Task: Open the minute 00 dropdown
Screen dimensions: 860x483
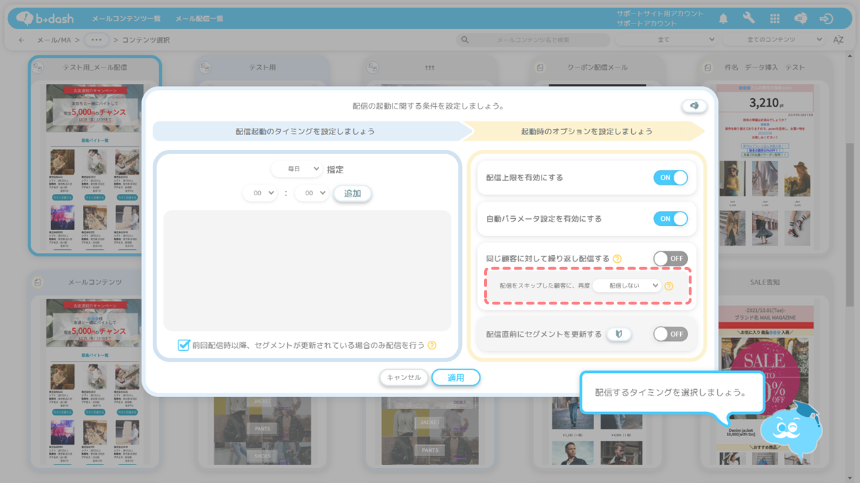Action: pos(311,193)
